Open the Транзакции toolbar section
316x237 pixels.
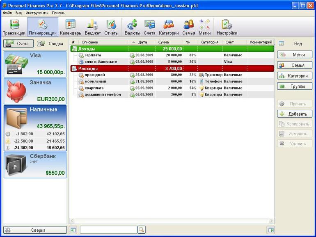pos(14,27)
